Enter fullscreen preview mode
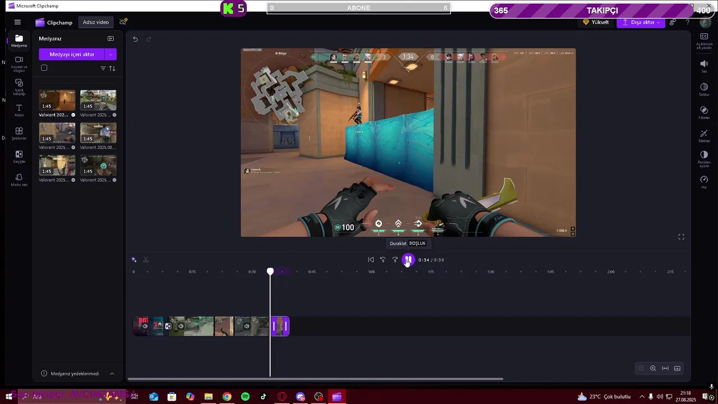The image size is (718, 404). click(681, 237)
